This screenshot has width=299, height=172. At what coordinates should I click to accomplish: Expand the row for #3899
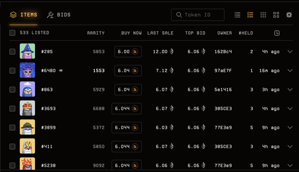pyautogui.click(x=290, y=127)
